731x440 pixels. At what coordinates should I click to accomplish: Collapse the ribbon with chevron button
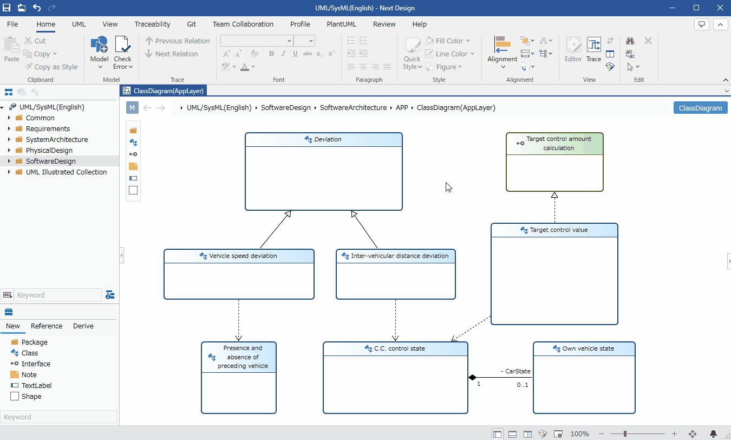721,24
